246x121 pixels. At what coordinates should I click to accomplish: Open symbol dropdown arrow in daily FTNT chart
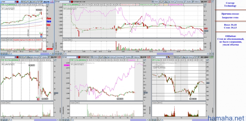[15, 2]
